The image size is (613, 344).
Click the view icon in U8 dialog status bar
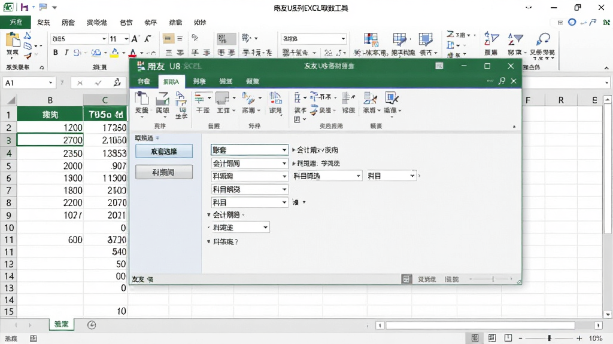406,279
